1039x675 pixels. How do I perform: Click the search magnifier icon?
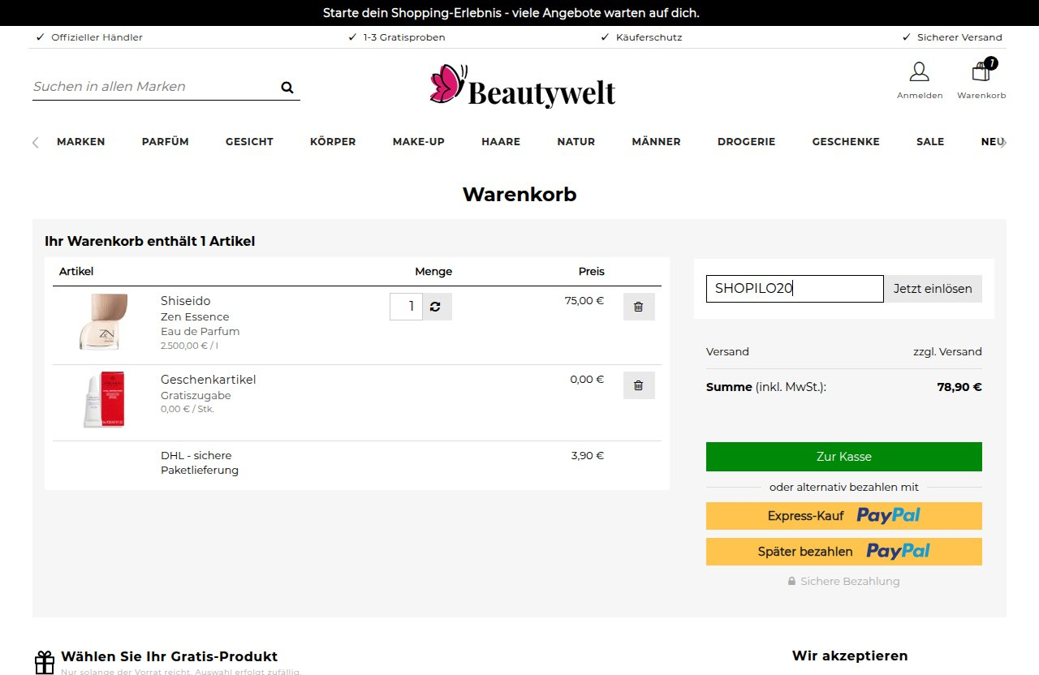click(287, 88)
